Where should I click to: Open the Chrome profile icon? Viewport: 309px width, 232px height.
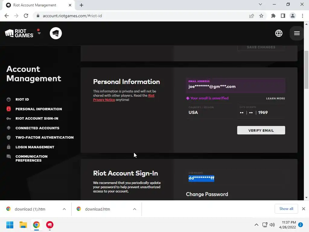(x=293, y=16)
